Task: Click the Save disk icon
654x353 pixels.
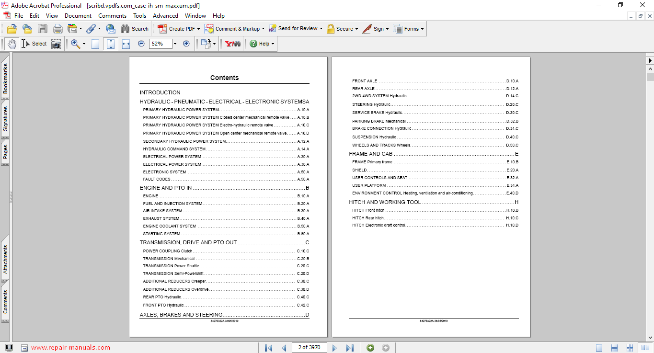Action: coord(43,29)
